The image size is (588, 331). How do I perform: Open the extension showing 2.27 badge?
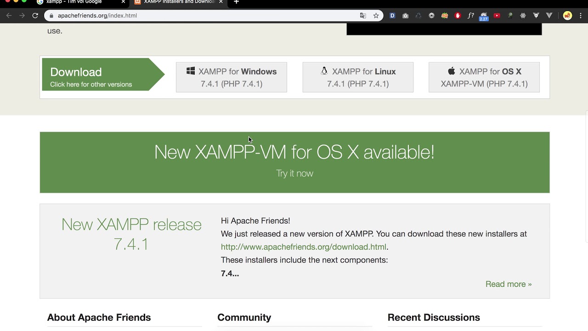coord(484,17)
